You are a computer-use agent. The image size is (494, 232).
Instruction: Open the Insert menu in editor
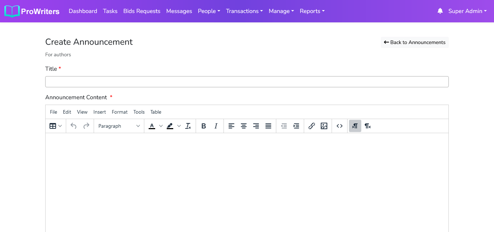99,112
